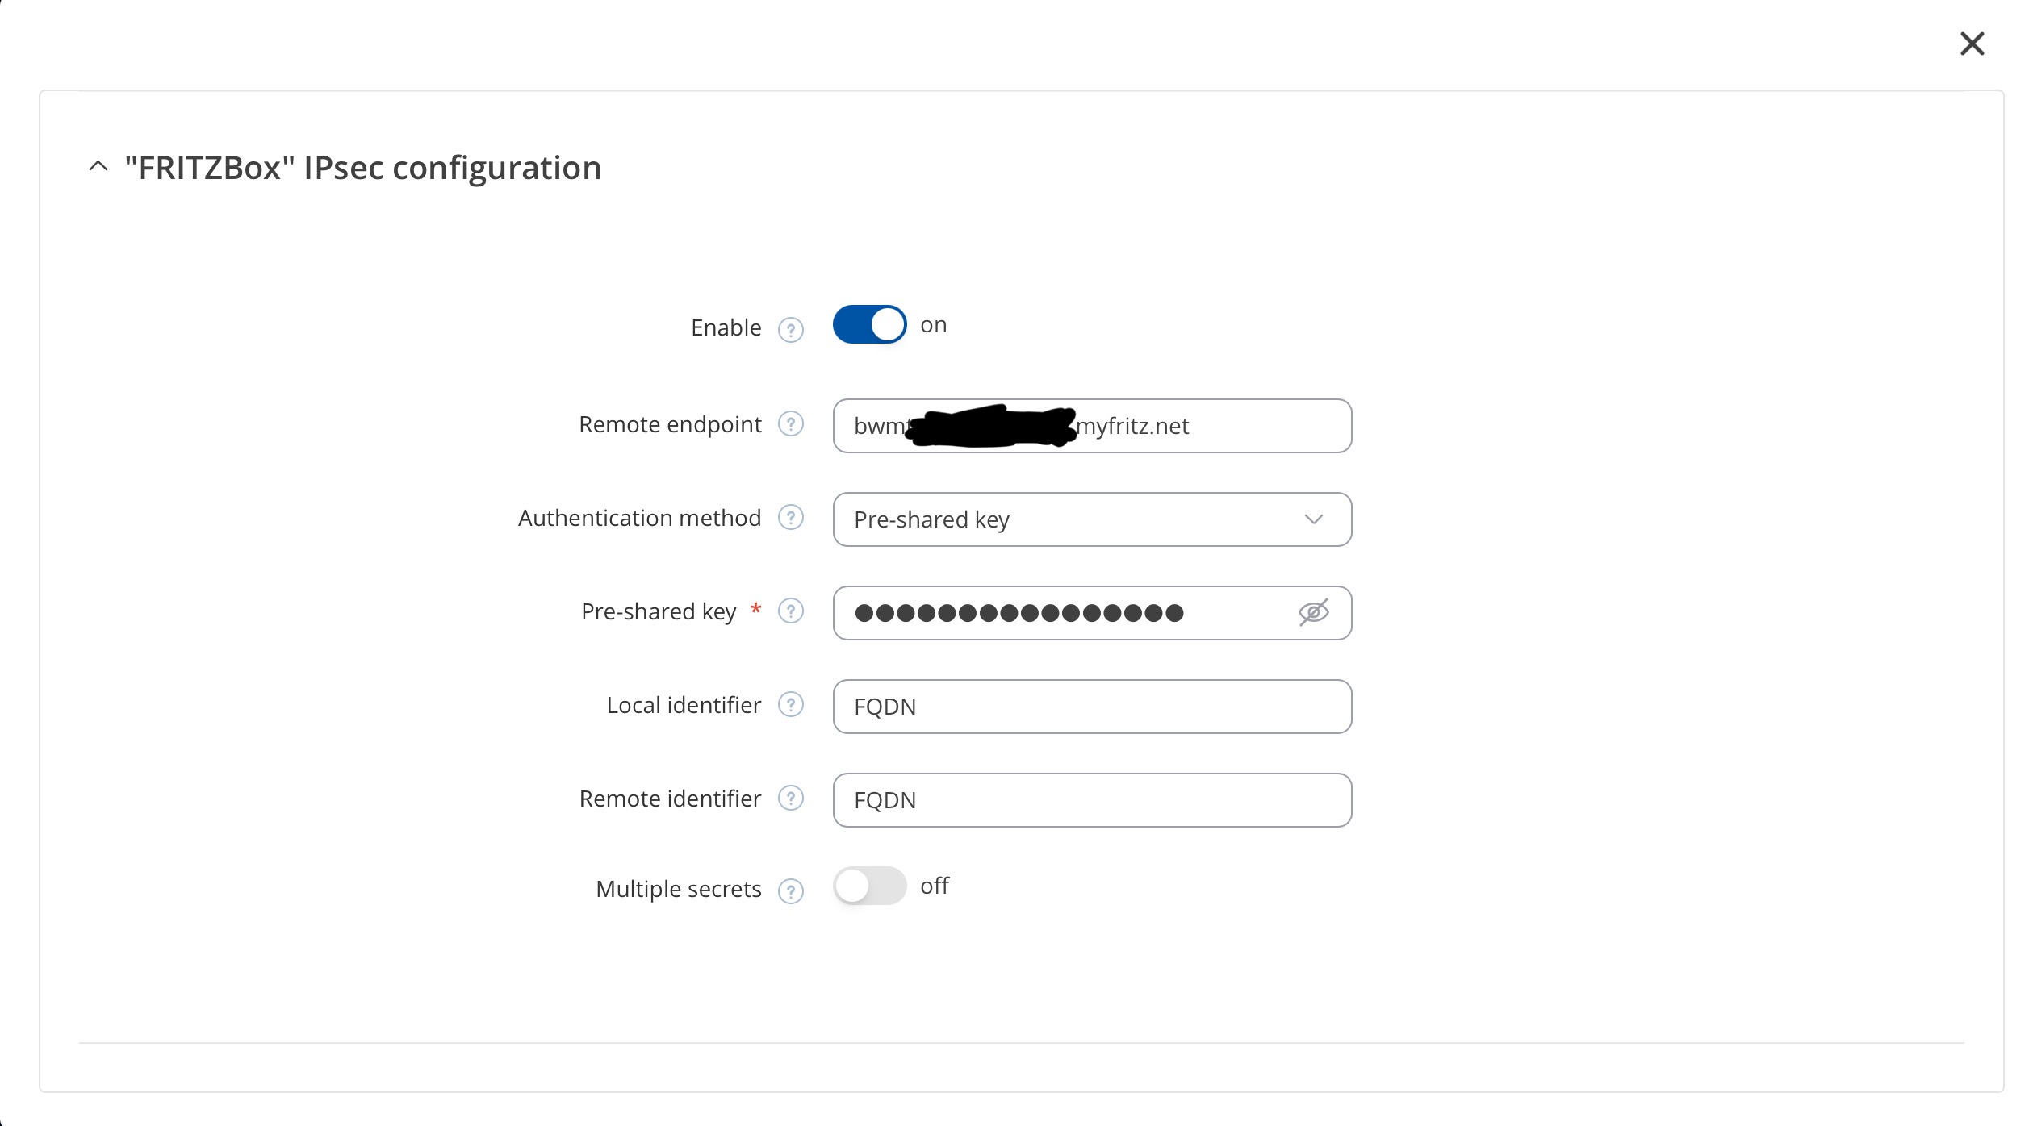
Task: Focus the Pre-shared key password field
Action: 1092,613
